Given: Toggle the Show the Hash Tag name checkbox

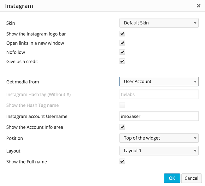Looking at the screenshot, I should tap(122, 105).
